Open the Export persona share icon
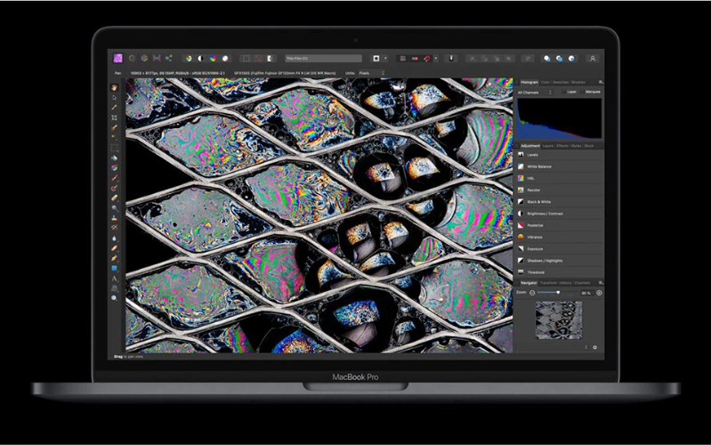711x445 pixels. [x=168, y=58]
